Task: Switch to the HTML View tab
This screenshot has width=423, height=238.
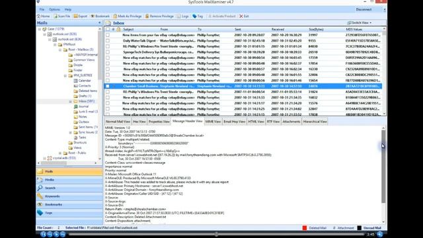Action: tap(256, 122)
